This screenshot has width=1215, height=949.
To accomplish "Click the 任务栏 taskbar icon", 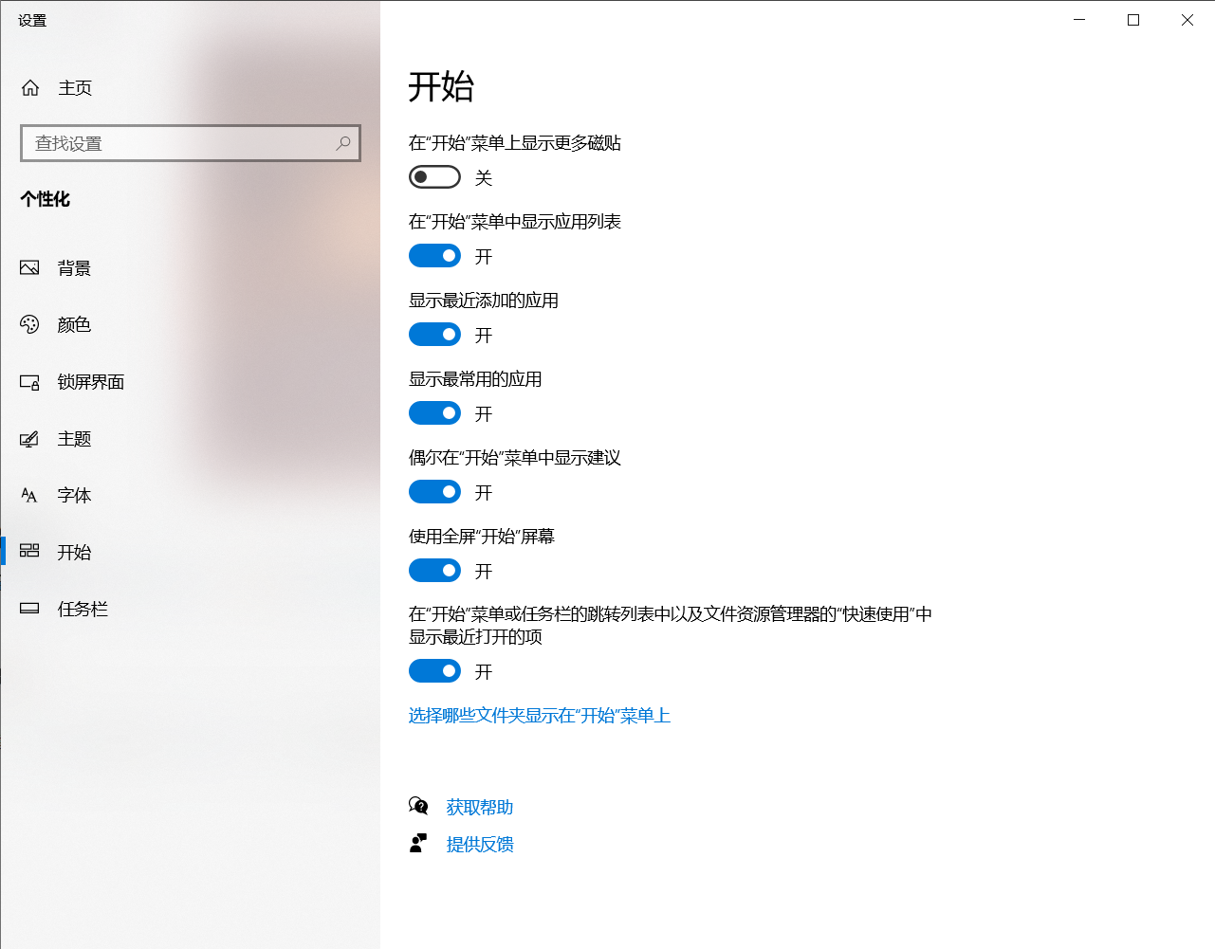I will point(30,609).
